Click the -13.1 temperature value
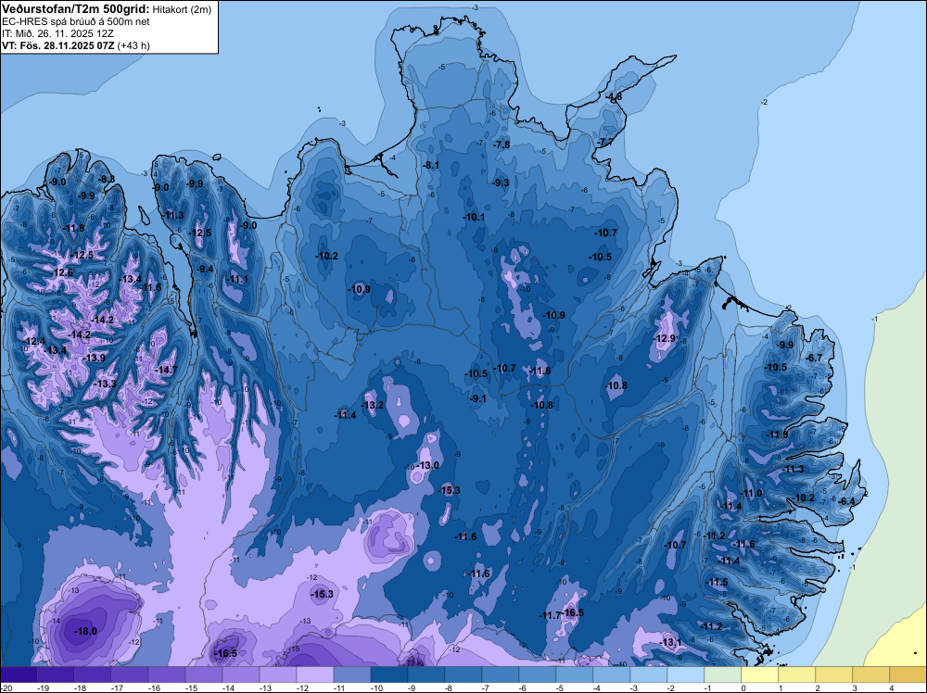This screenshot has width=927, height=693. coord(671,642)
